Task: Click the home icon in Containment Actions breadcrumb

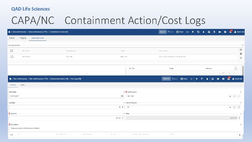Action: click(9, 32)
